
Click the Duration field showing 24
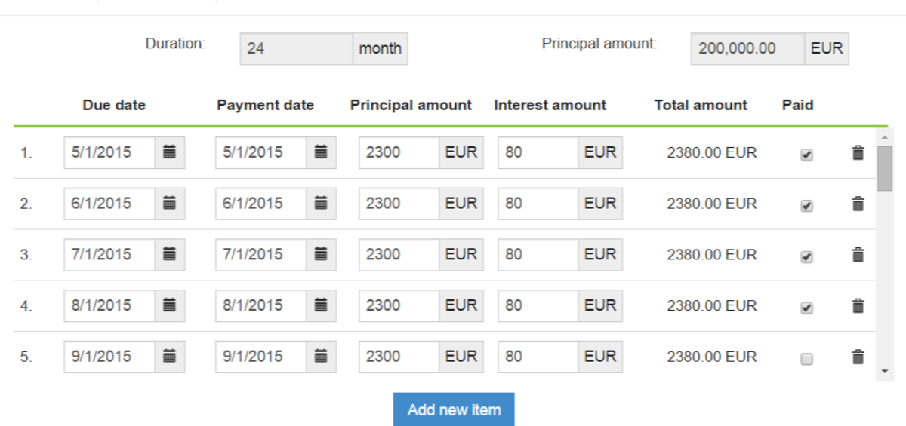coord(297,49)
